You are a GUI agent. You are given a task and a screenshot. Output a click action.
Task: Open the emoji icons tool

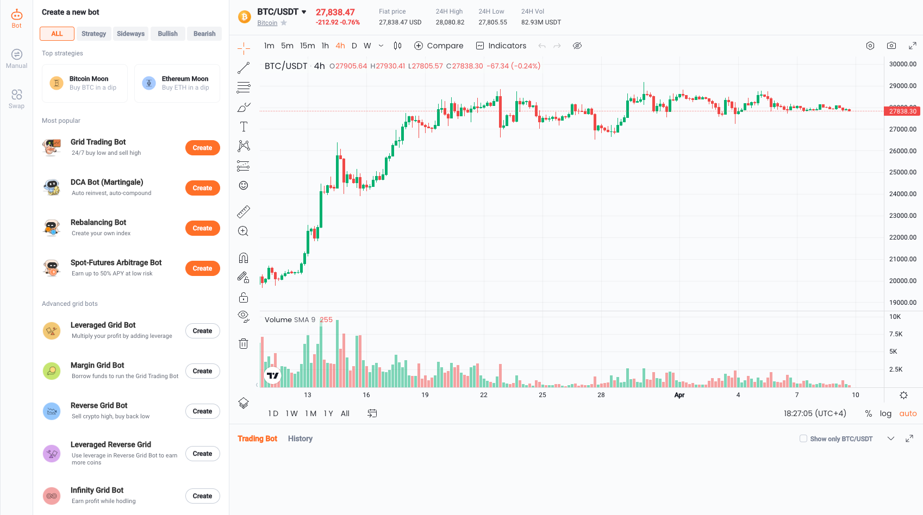[x=244, y=185]
